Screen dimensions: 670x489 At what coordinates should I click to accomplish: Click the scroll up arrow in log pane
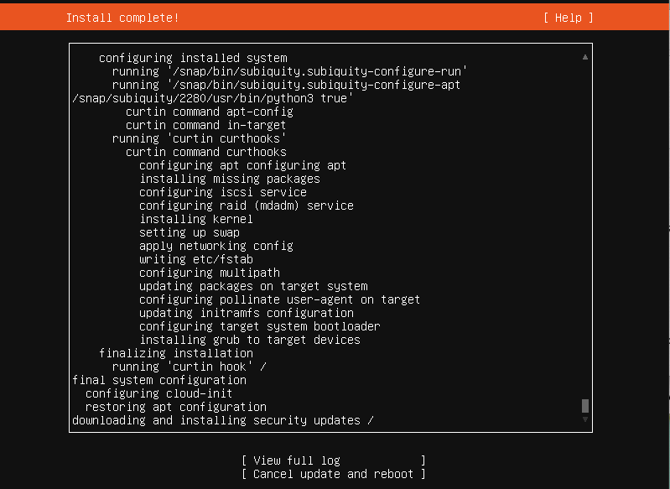[585, 57]
